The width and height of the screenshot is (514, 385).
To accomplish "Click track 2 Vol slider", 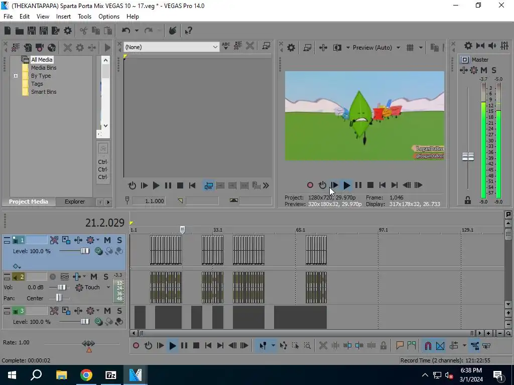I will 62,287.
